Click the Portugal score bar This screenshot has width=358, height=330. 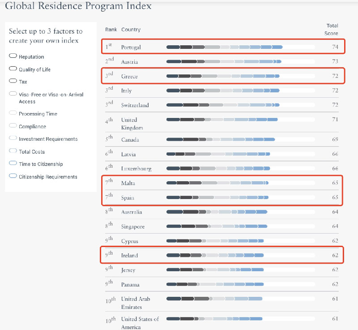tap(224, 47)
